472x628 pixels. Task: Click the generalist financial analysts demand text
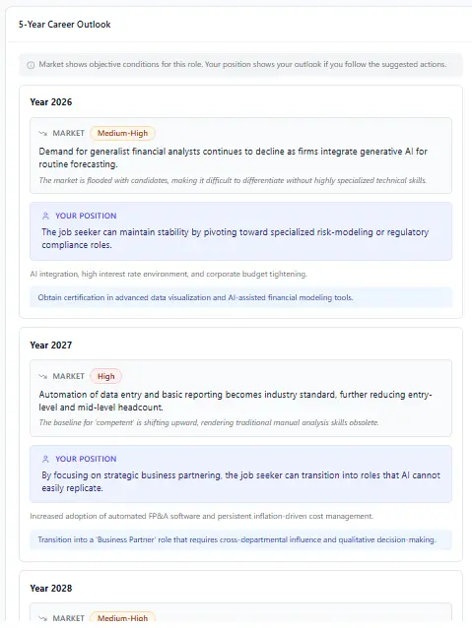(233, 157)
